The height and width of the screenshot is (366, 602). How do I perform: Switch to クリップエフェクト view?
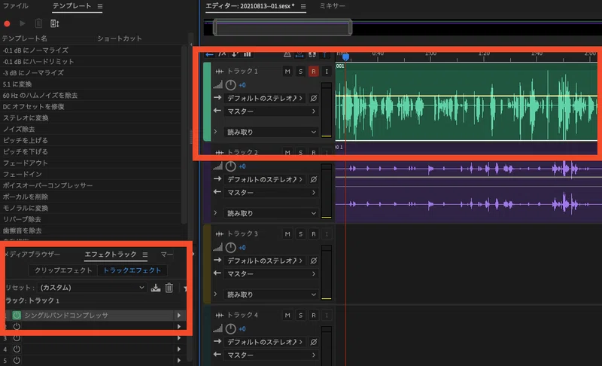tap(63, 270)
